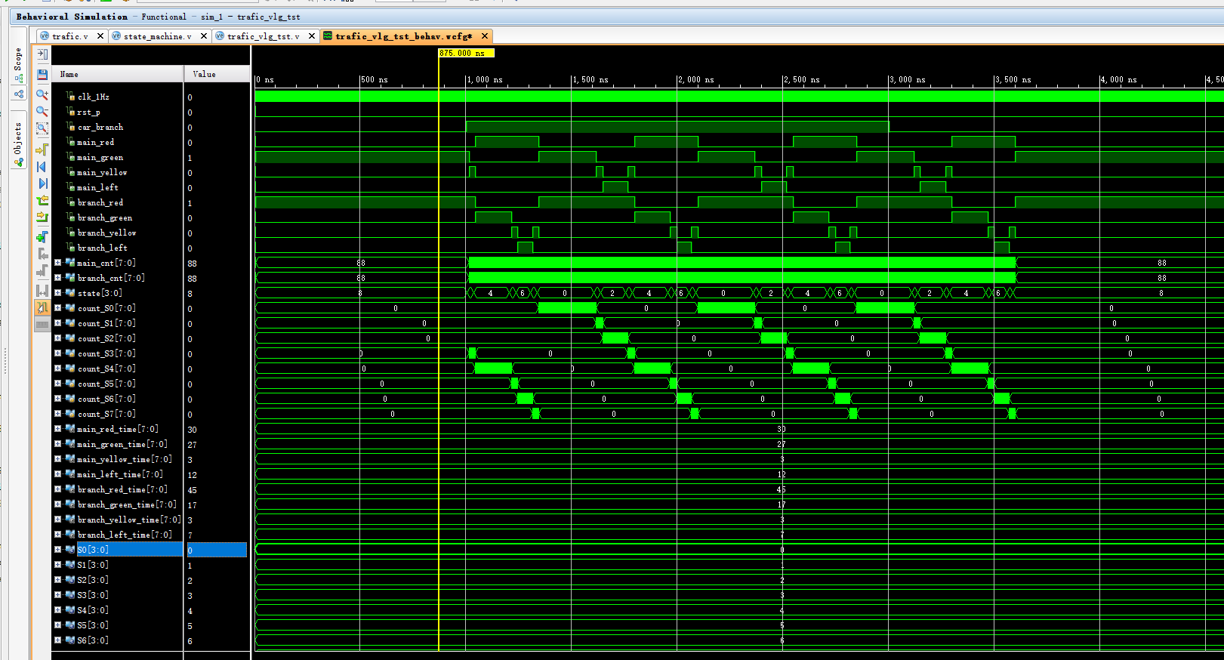The height and width of the screenshot is (660, 1224).
Task: Select the main_red signal
Action: click(96, 142)
